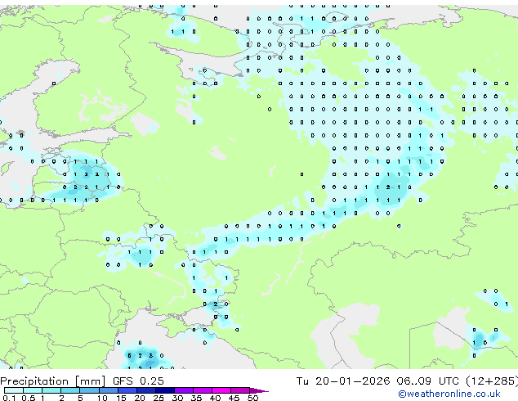Image resolution: width=518 pixels, height=401 pixels.
Task: Click the legend label '30'
Action: 177,398
